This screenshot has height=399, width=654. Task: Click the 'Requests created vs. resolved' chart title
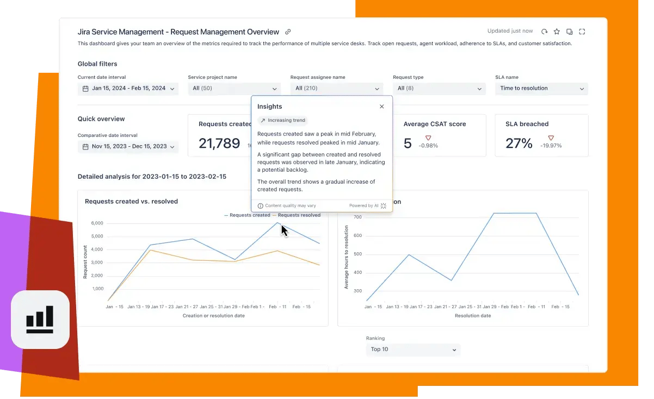(132, 202)
